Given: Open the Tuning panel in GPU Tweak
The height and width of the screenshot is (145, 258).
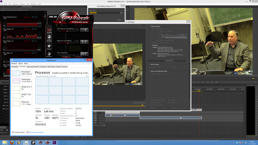Looking at the screenshot, I should click(49, 30).
